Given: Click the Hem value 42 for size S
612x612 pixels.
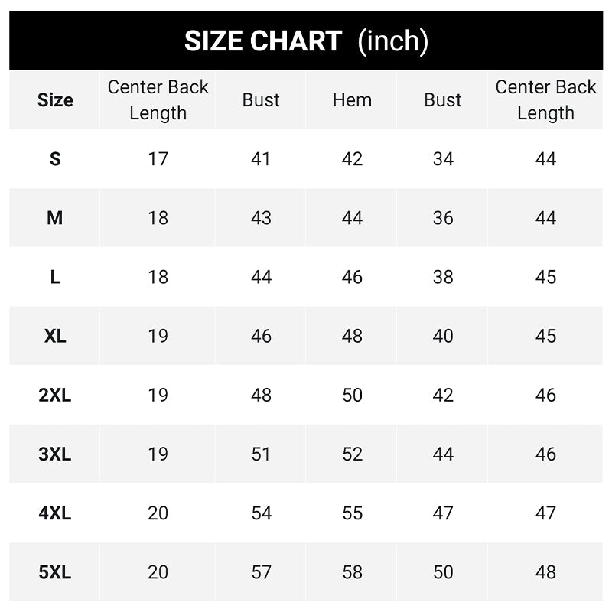Looking at the screenshot, I should (x=352, y=159).
